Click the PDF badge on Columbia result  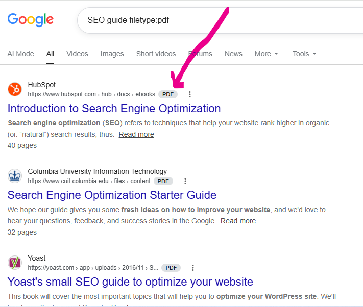coord(163,181)
